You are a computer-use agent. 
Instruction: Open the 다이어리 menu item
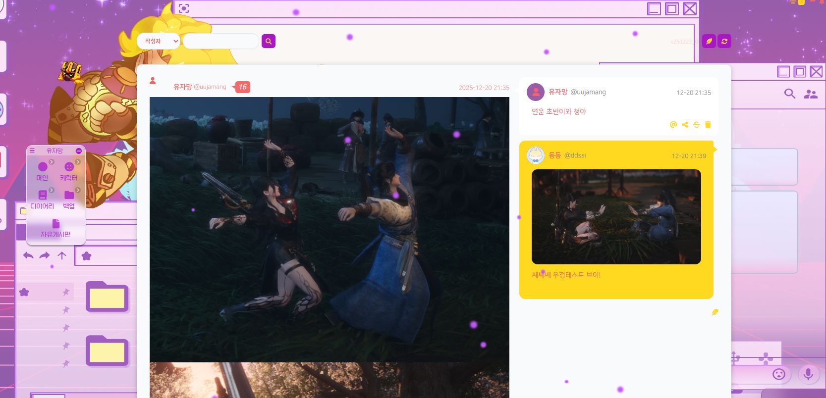[x=42, y=199]
